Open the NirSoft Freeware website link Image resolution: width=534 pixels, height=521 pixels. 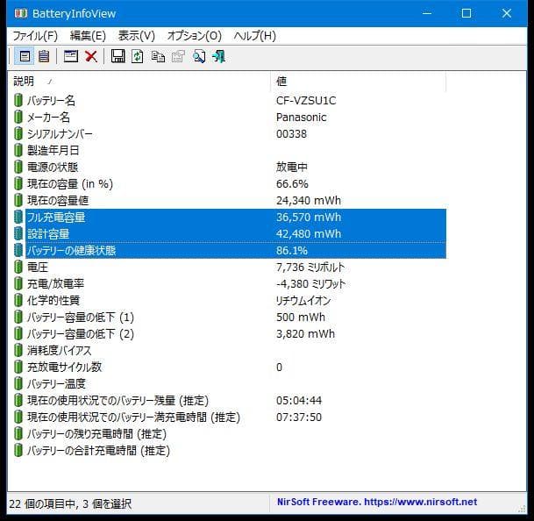point(377,503)
